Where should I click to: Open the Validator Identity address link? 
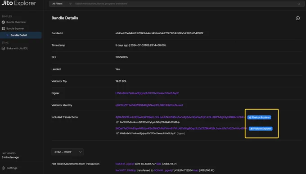click(x=149, y=105)
